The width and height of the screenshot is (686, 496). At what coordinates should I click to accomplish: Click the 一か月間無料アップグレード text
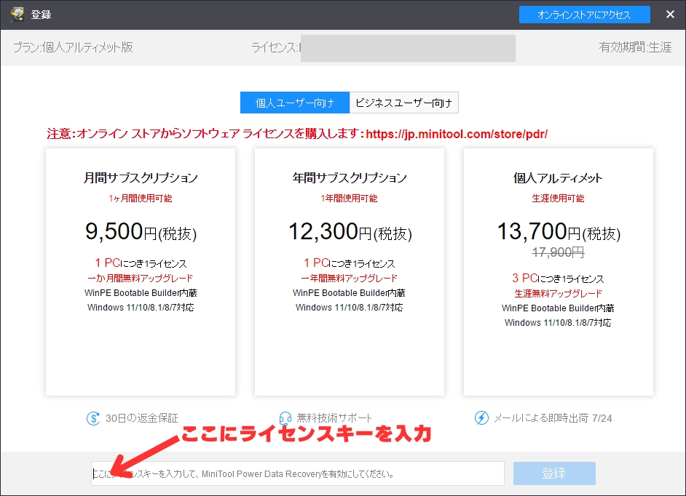(x=141, y=279)
